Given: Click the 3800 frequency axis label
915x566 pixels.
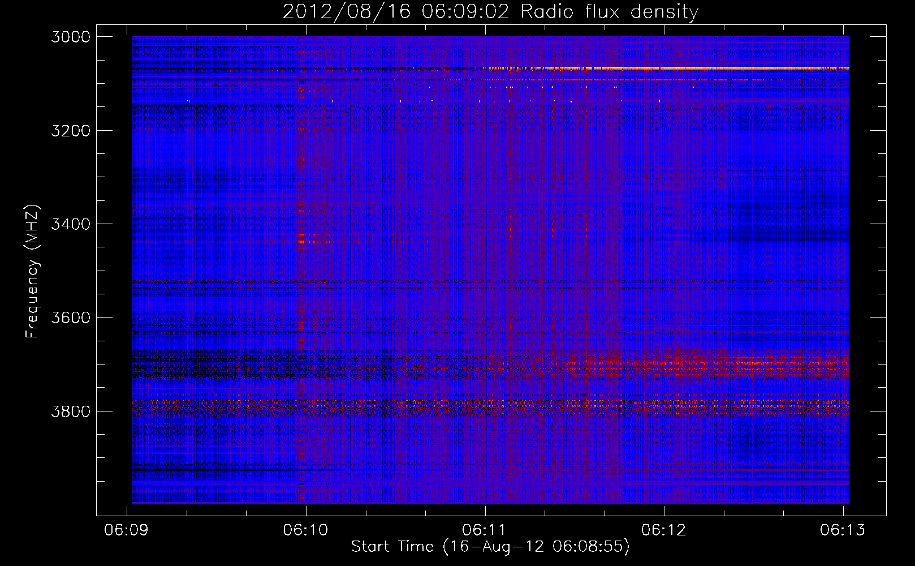Looking at the screenshot, I should coord(71,411).
